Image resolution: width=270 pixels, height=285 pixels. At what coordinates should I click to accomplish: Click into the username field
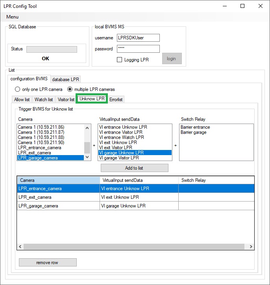coord(138,38)
